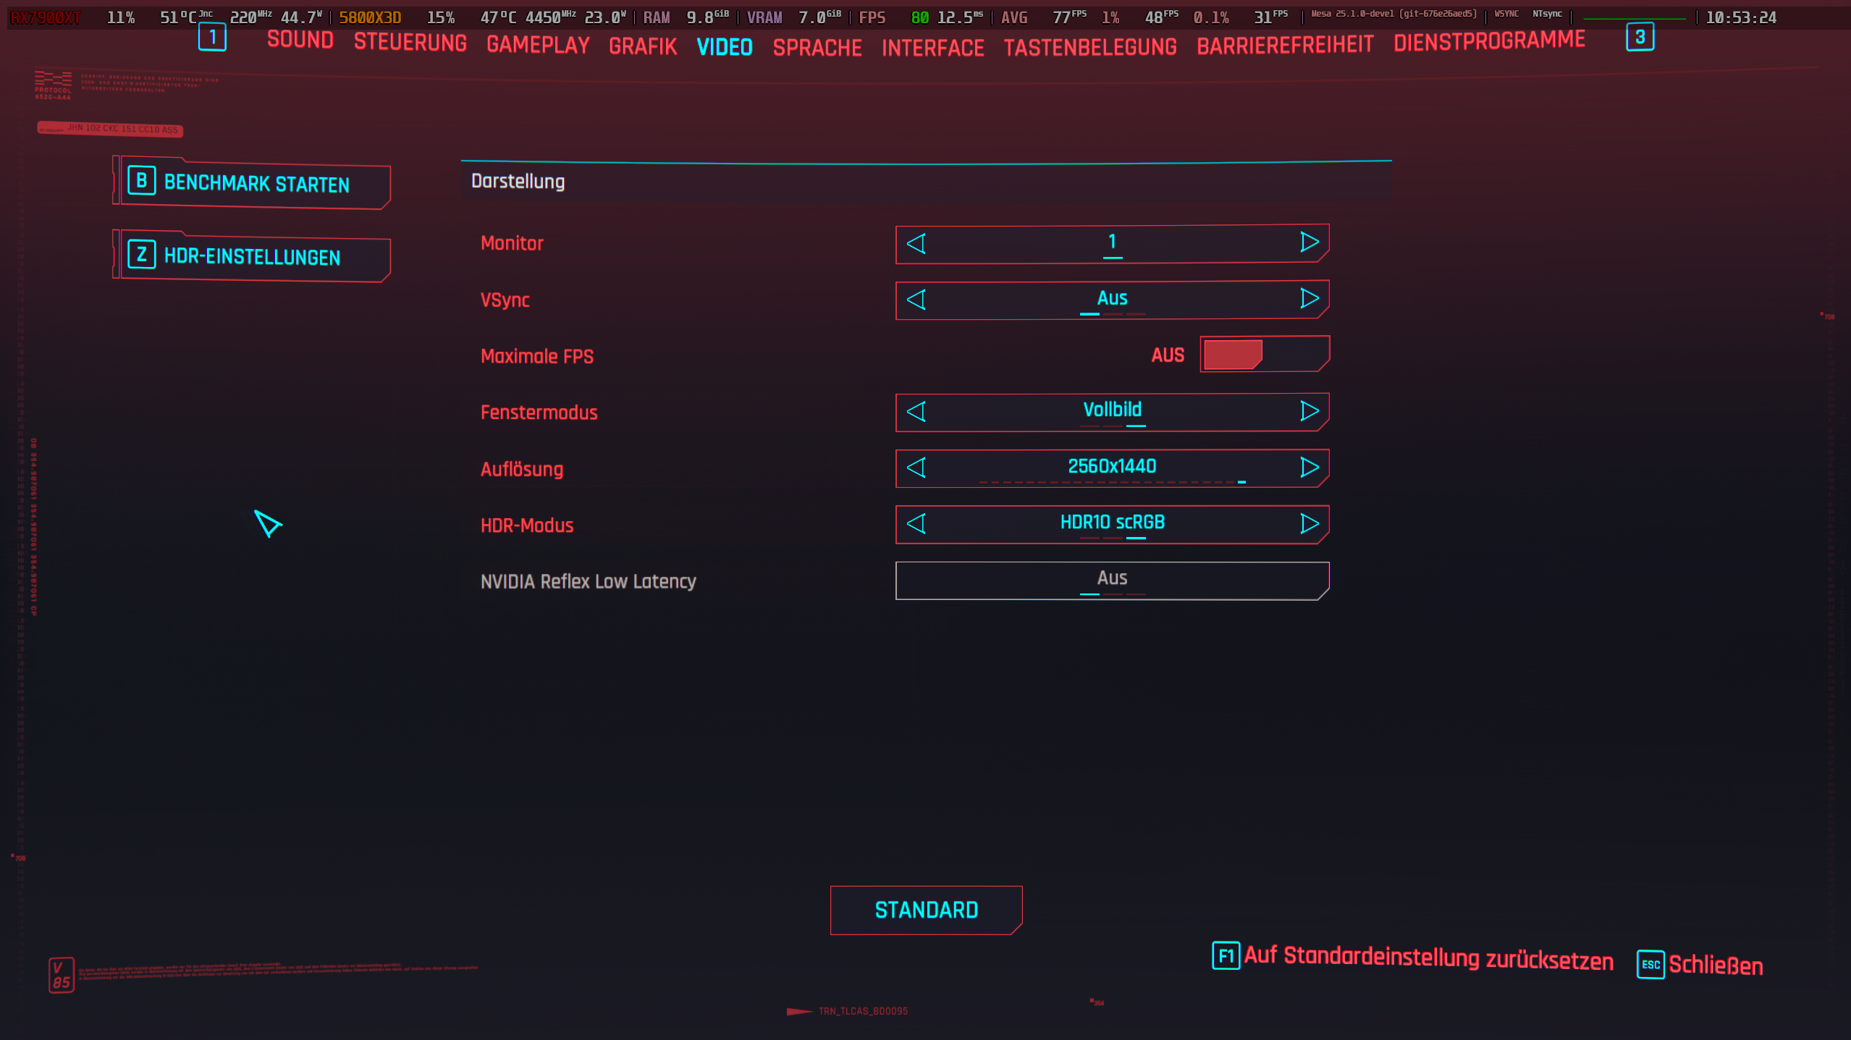Click the left arrow for HDR-Modus
This screenshot has height=1040, width=1851.
(x=916, y=524)
